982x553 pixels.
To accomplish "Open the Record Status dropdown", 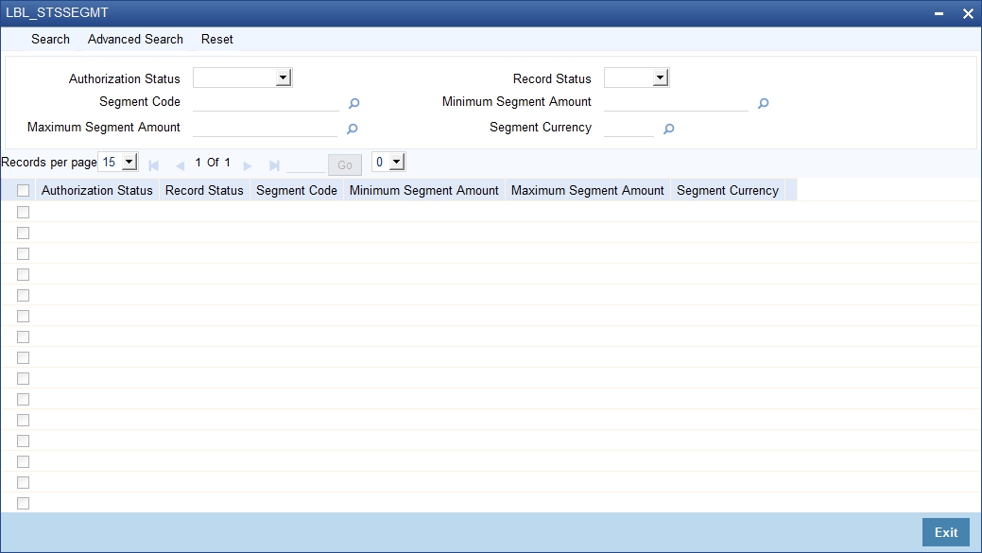I will click(636, 78).
